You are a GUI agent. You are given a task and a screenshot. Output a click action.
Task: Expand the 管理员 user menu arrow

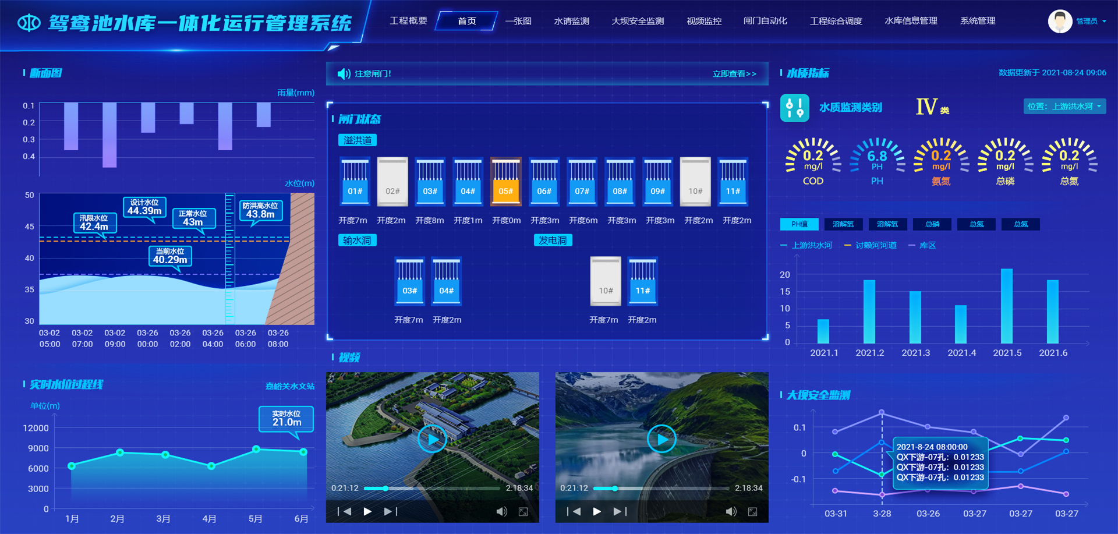[1105, 22]
